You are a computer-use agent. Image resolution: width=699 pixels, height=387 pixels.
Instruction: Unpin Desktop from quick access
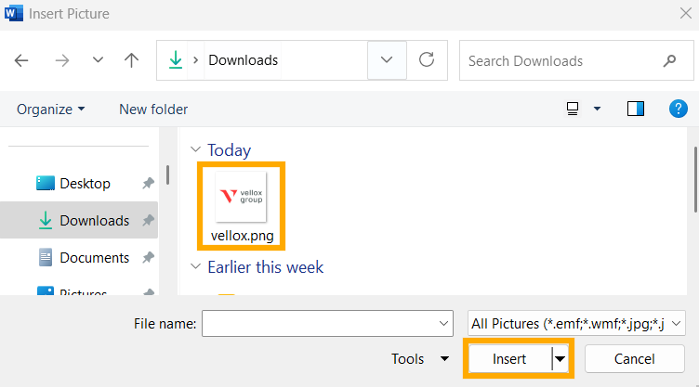(148, 184)
